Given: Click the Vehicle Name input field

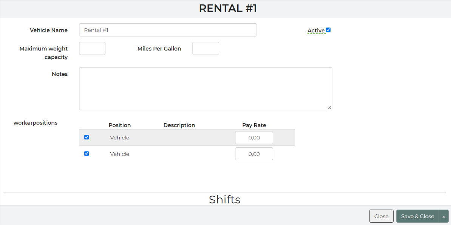Looking at the screenshot, I should (168, 30).
